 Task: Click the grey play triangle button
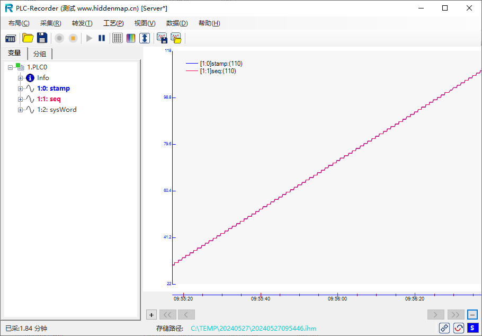pos(90,39)
